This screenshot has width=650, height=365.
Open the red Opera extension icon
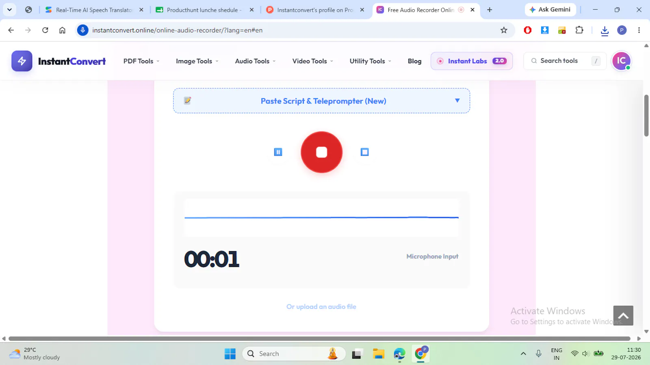pyautogui.click(x=528, y=30)
